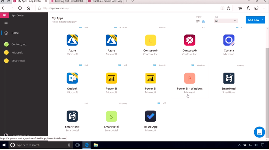Select Contoso, Inc. organization in sidebar
The image size is (269, 150).
coord(19,45)
